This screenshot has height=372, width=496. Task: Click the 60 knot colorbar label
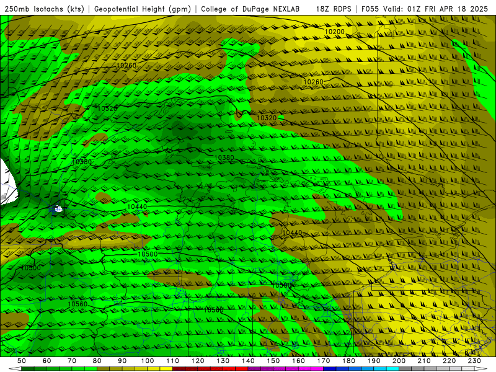click(47, 361)
